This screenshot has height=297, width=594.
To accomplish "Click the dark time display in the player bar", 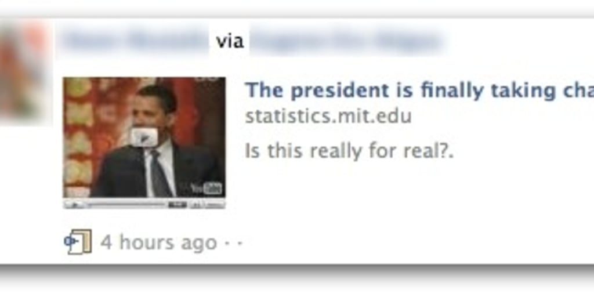I will (178, 205).
